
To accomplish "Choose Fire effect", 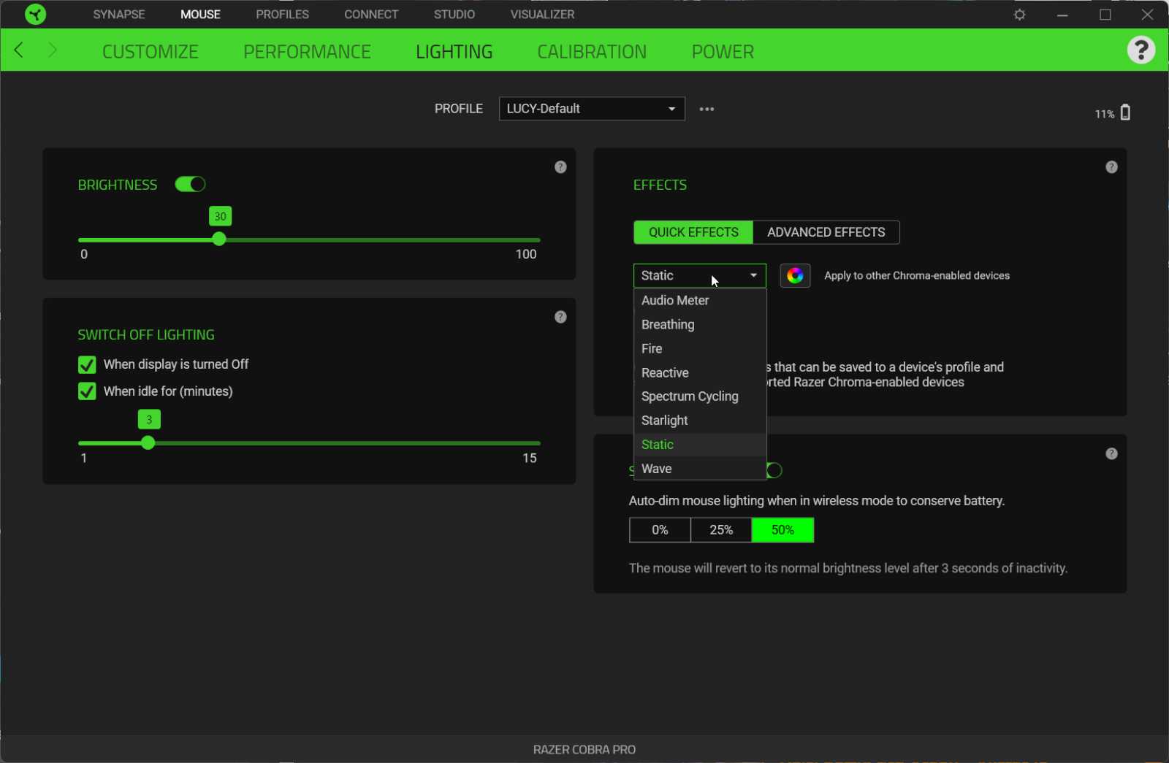I will click(x=699, y=349).
